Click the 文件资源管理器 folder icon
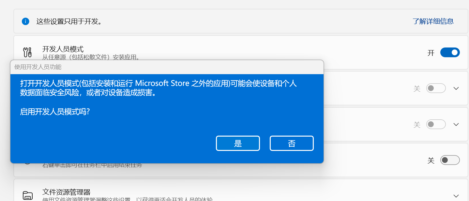Screen dimensions: 469x201 (27, 195)
